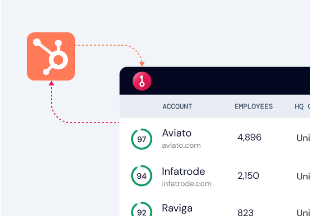
Task: Select the 823 employees cell
Action: (246, 212)
